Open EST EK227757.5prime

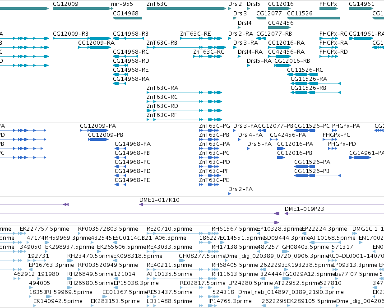pos(44,229)
